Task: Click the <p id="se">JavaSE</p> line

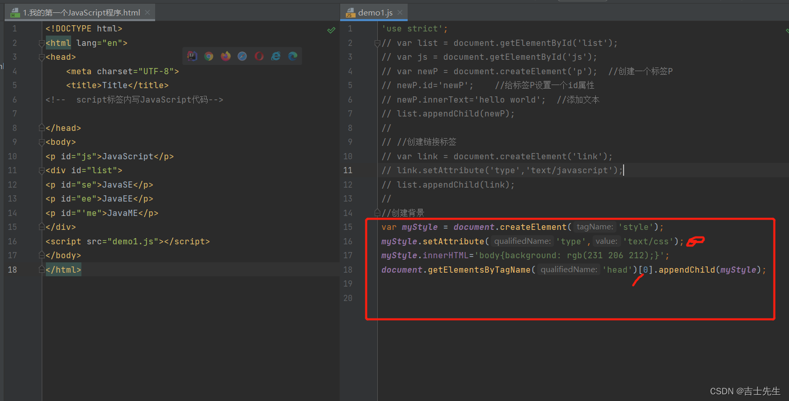Action: pyautogui.click(x=99, y=185)
